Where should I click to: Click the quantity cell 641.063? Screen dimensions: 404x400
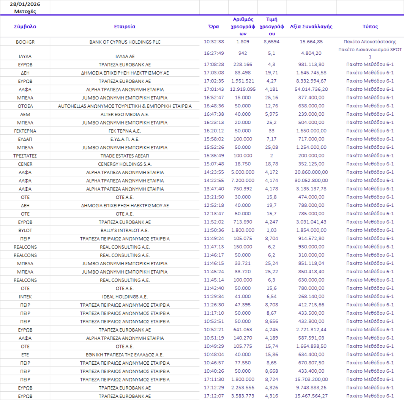243,329
